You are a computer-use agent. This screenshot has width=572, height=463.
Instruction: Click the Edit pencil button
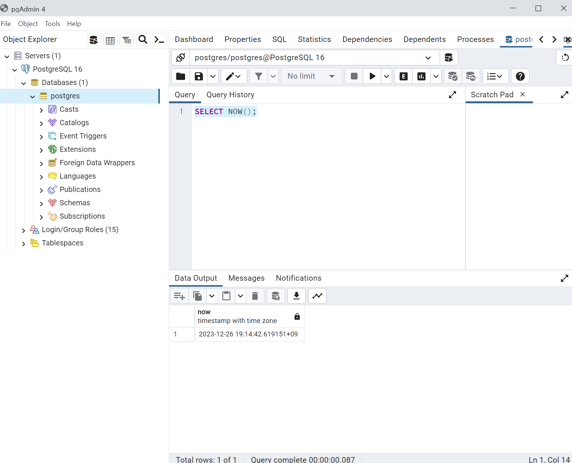(234, 76)
